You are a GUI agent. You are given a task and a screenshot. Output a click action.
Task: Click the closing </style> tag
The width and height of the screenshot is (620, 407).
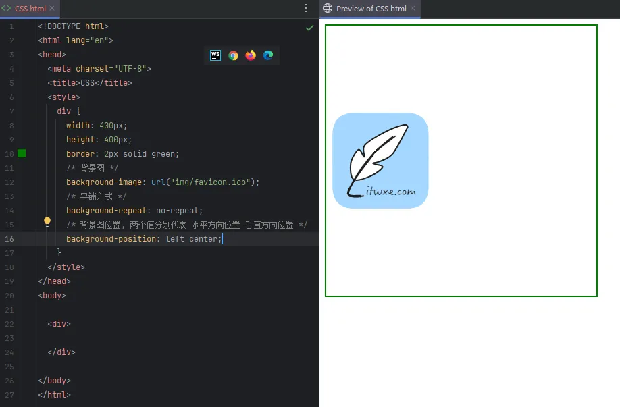coord(66,267)
